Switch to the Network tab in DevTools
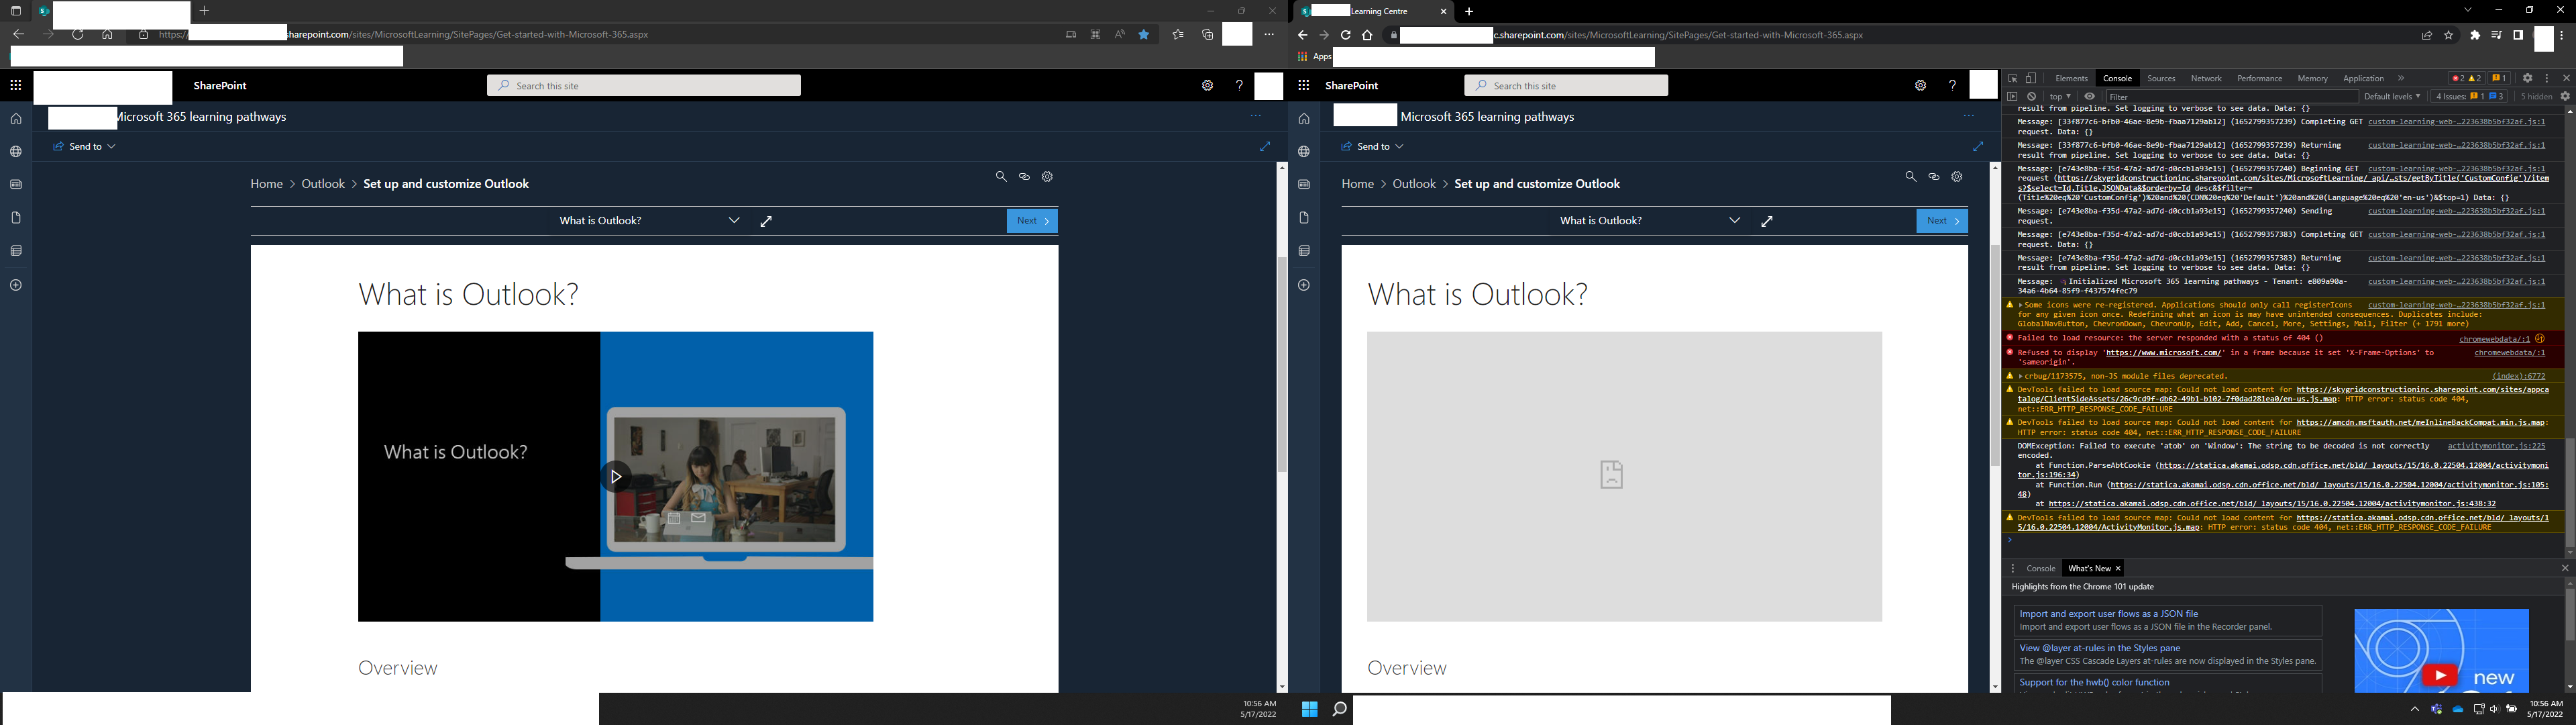Viewport: 2576px width, 725px height. tap(2206, 78)
